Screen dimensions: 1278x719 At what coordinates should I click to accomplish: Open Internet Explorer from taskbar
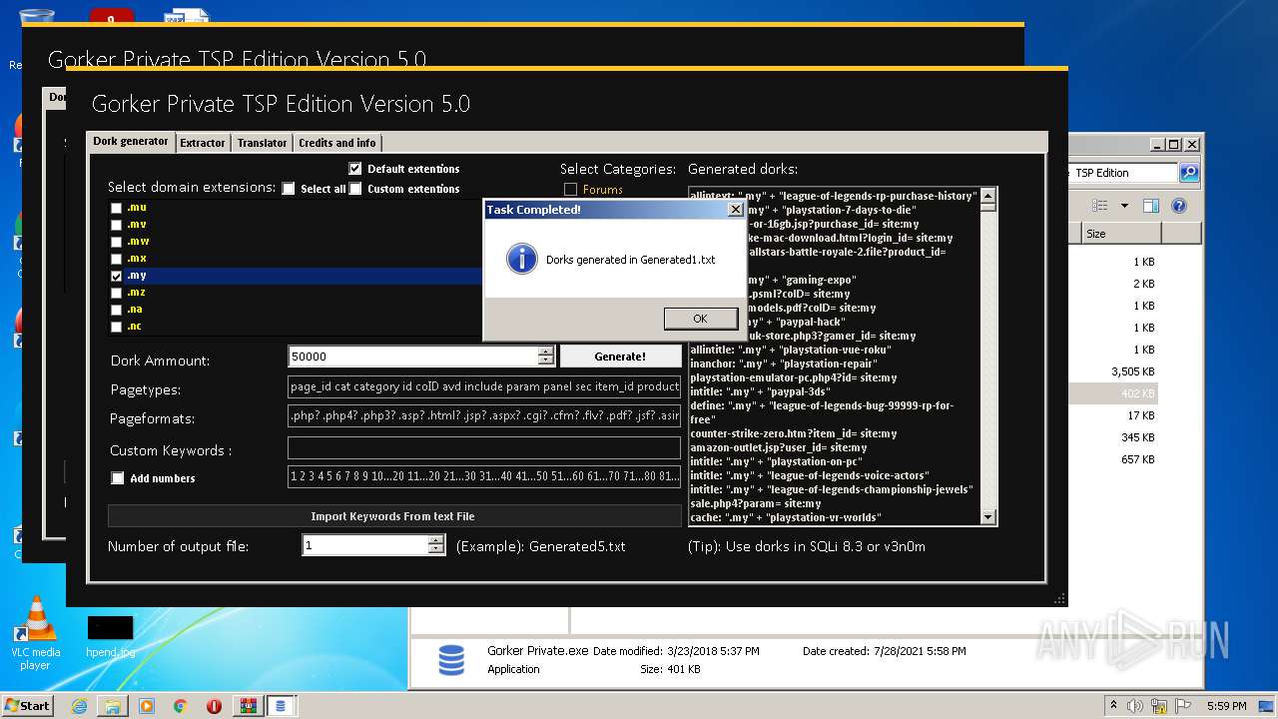(x=79, y=706)
